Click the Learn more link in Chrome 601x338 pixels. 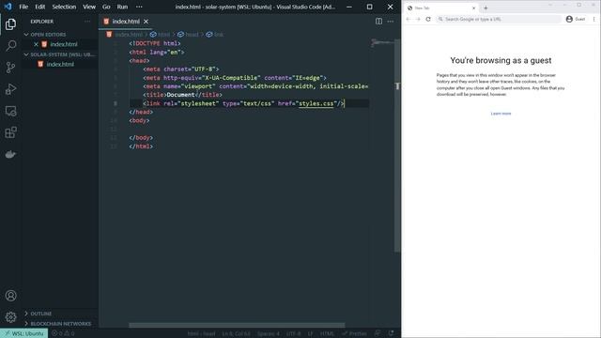[x=501, y=114]
